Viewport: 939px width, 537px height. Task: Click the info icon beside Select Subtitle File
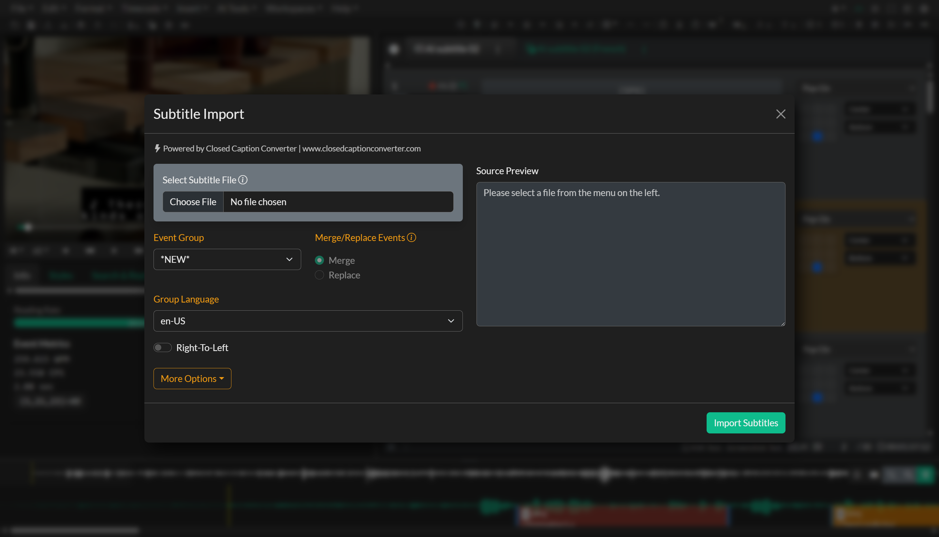pos(243,180)
